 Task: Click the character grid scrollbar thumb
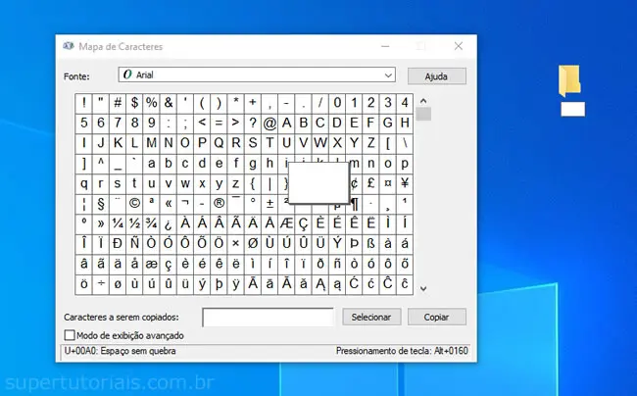coord(423,115)
